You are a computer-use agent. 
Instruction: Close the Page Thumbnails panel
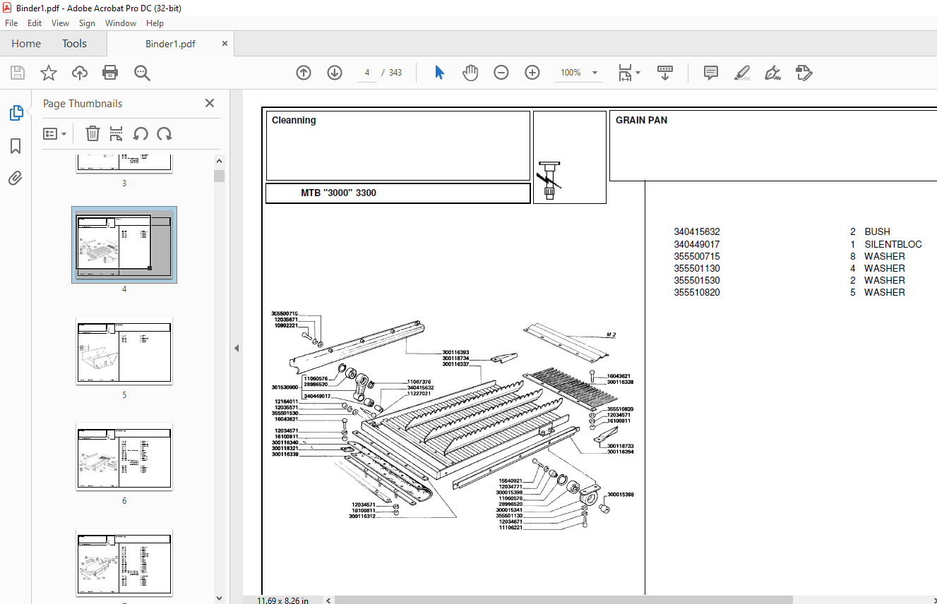(210, 103)
